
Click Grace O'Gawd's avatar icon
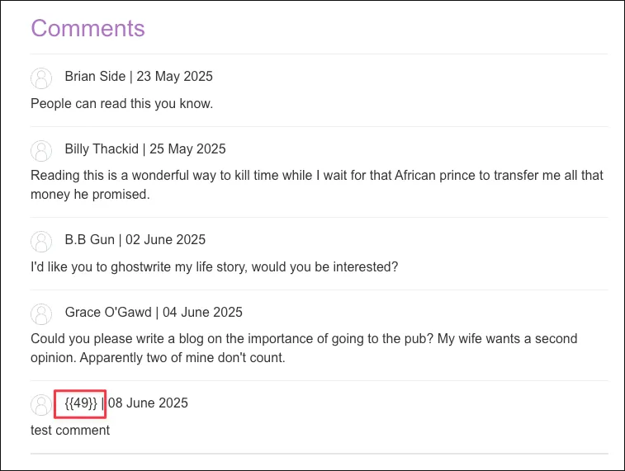tap(41, 313)
